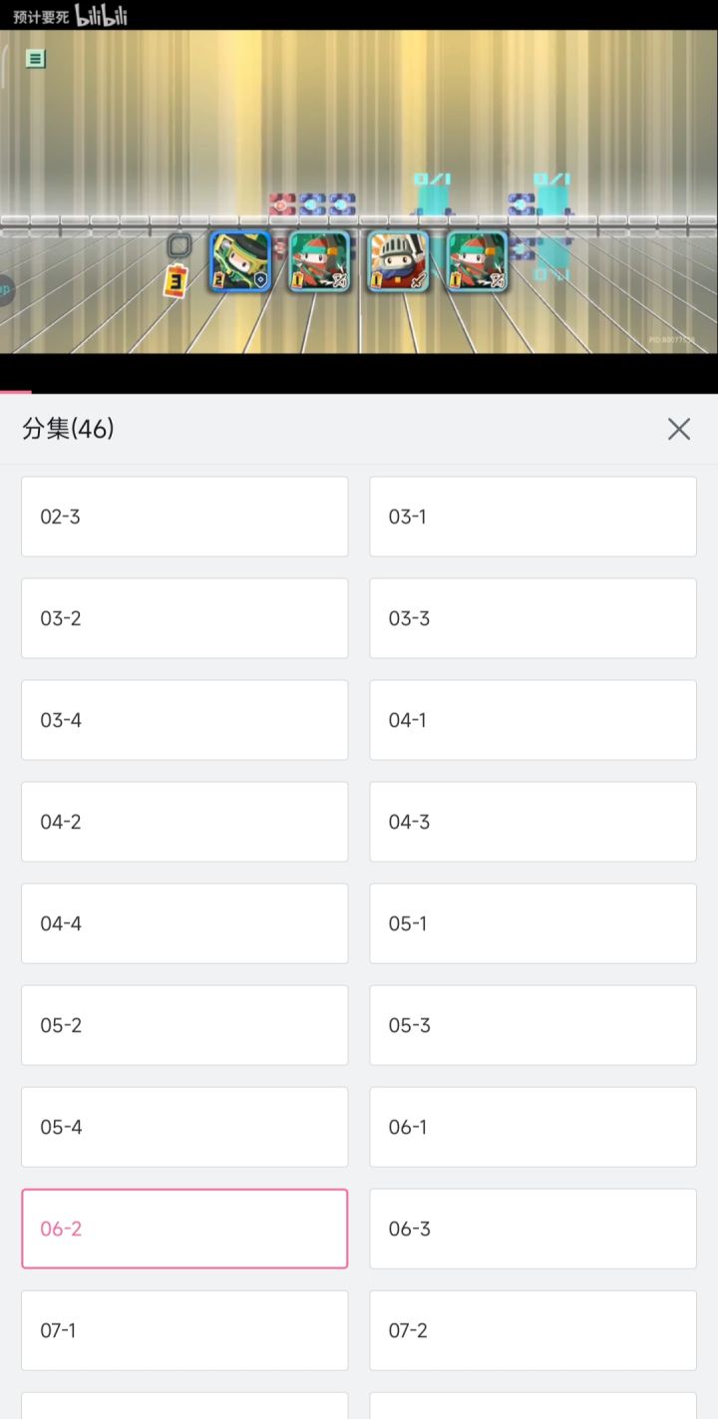Select episode 03-3 in the list
The image size is (718, 1419).
coord(533,618)
